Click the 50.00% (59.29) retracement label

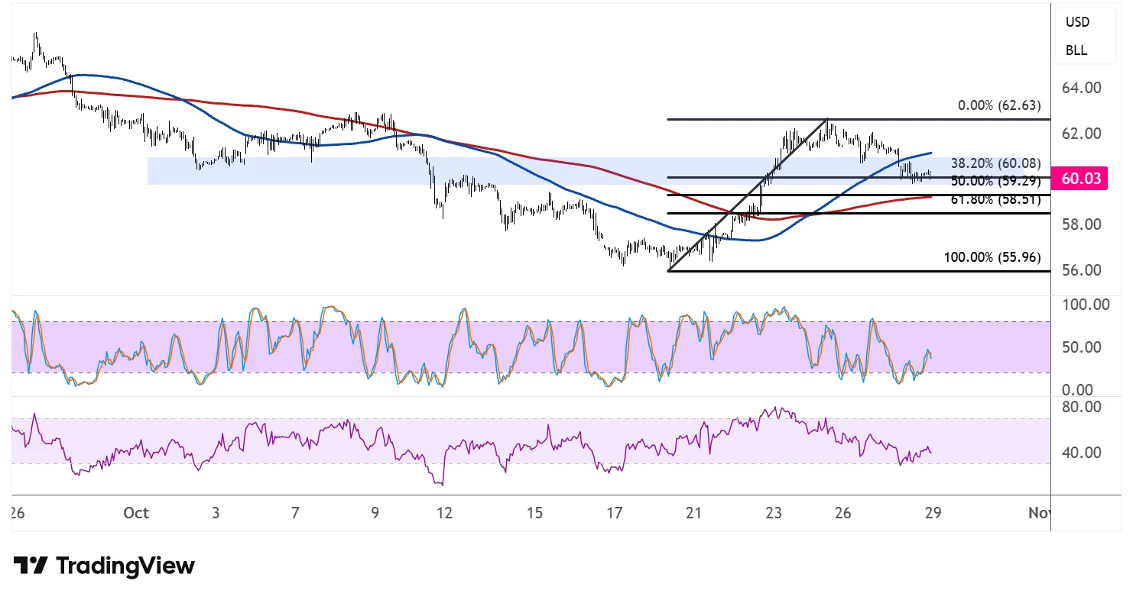(995, 182)
